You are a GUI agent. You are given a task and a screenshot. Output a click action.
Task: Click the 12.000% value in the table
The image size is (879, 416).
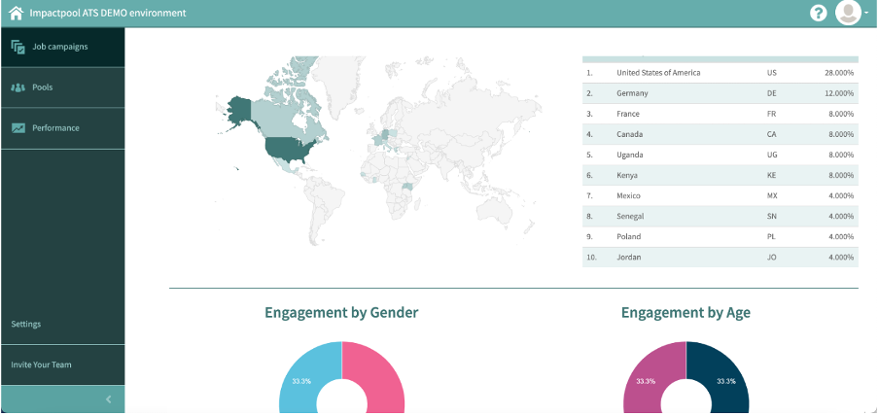[839, 93]
